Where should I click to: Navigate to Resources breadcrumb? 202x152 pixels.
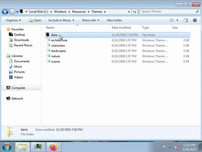[79, 12]
